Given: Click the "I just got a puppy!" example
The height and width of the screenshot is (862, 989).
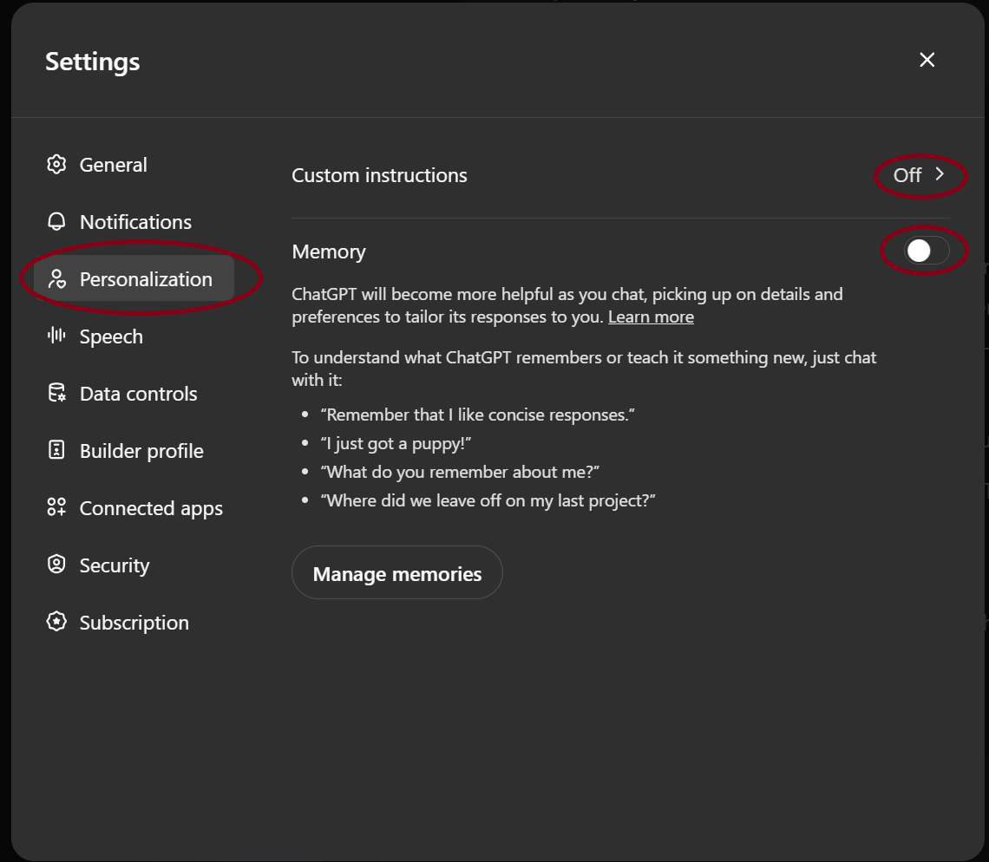Looking at the screenshot, I should point(396,444).
